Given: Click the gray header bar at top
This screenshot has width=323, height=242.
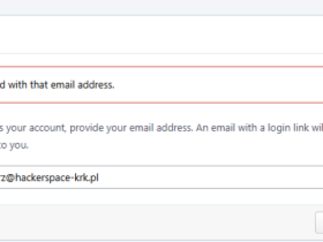Looking at the screenshot, I should [161, 7].
